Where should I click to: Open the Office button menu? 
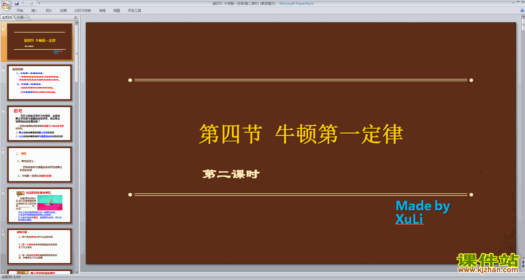click(x=6, y=5)
